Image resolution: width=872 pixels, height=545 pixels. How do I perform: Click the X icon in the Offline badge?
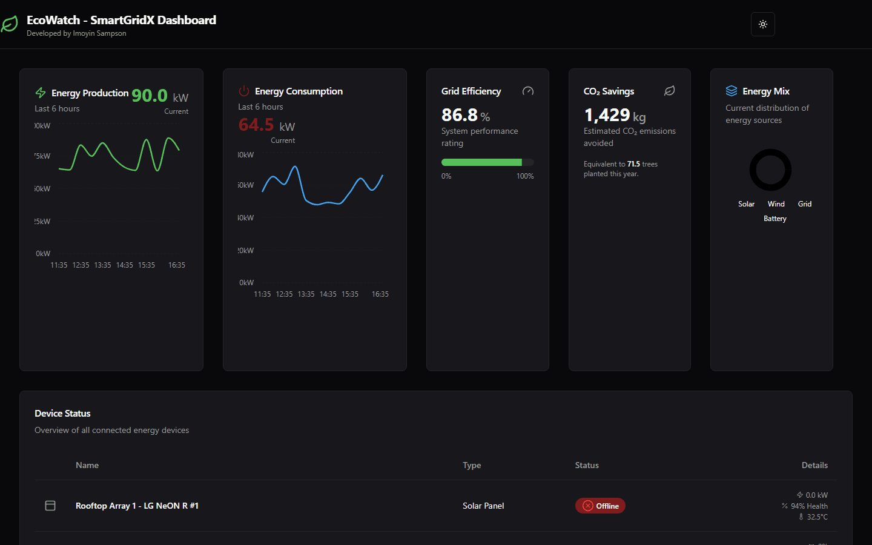pos(587,506)
